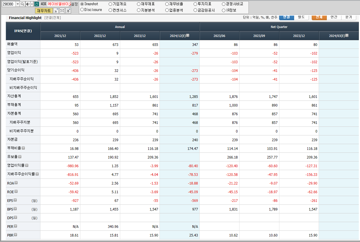Click the 설정 settings label
Image resolution: width=360 pixels, height=242 pixels.
(x=75, y=4)
